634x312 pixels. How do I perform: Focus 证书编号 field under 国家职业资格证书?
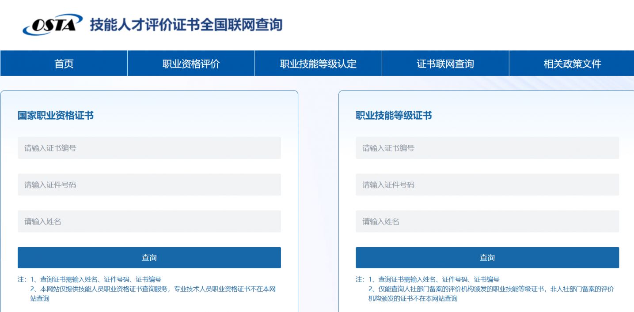[149, 148]
